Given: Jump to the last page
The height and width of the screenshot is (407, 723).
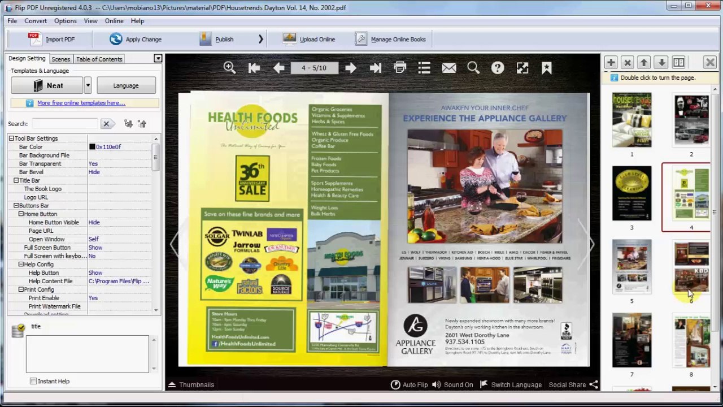Looking at the screenshot, I should [x=375, y=68].
